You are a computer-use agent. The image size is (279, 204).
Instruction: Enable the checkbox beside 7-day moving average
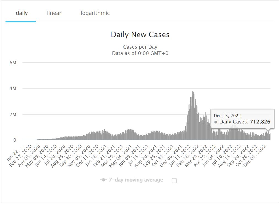(x=174, y=181)
